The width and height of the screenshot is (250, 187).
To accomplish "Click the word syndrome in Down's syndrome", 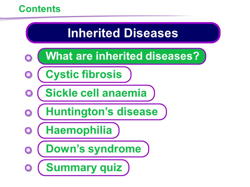I will pyautogui.click(x=115, y=149).
